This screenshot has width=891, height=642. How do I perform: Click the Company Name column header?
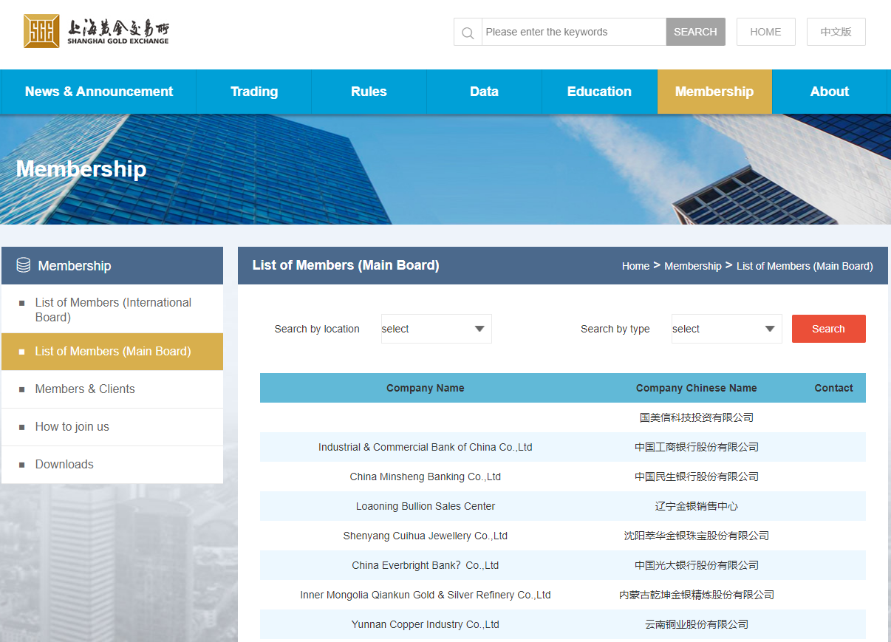(x=426, y=388)
